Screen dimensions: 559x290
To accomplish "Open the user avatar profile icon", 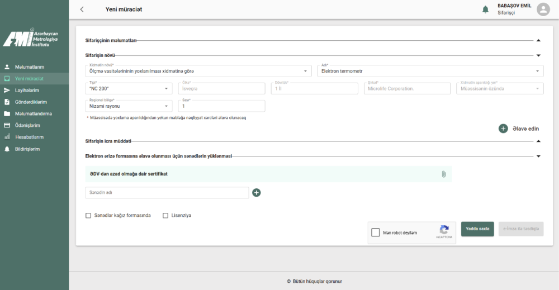I will click(x=543, y=9).
